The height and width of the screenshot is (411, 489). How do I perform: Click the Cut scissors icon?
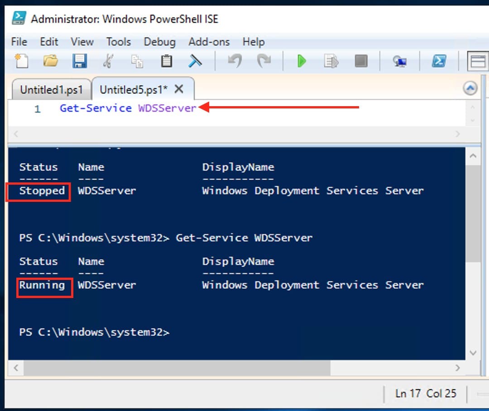pyautogui.click(x=108, y=61)
